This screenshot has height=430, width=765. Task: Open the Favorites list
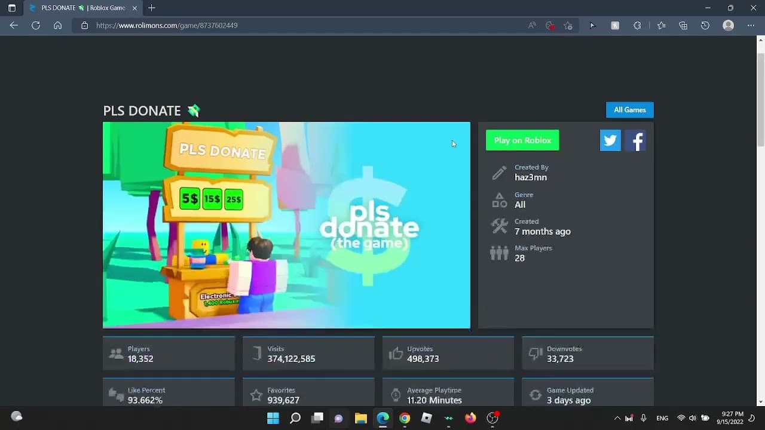coord(661,26)
